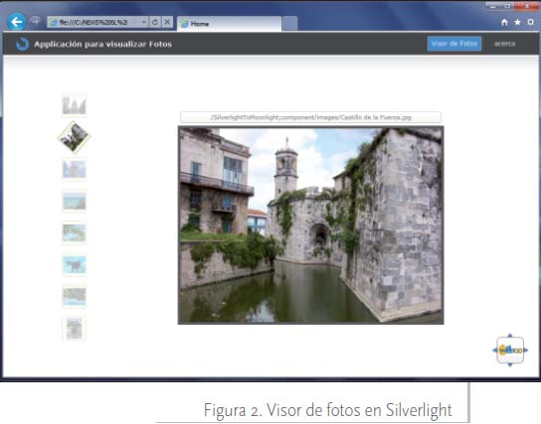Click the Visor de Fotos button

click(454, 44)
